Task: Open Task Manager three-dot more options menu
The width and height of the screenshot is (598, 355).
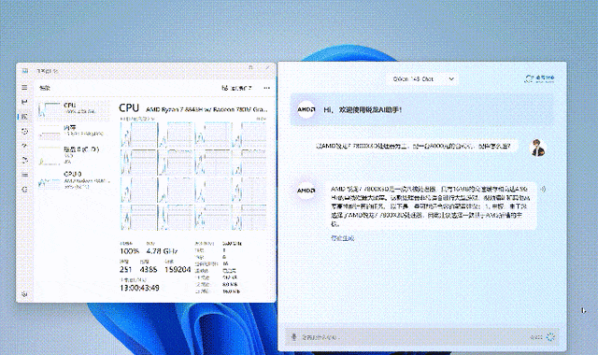Action: coord(266,88)
